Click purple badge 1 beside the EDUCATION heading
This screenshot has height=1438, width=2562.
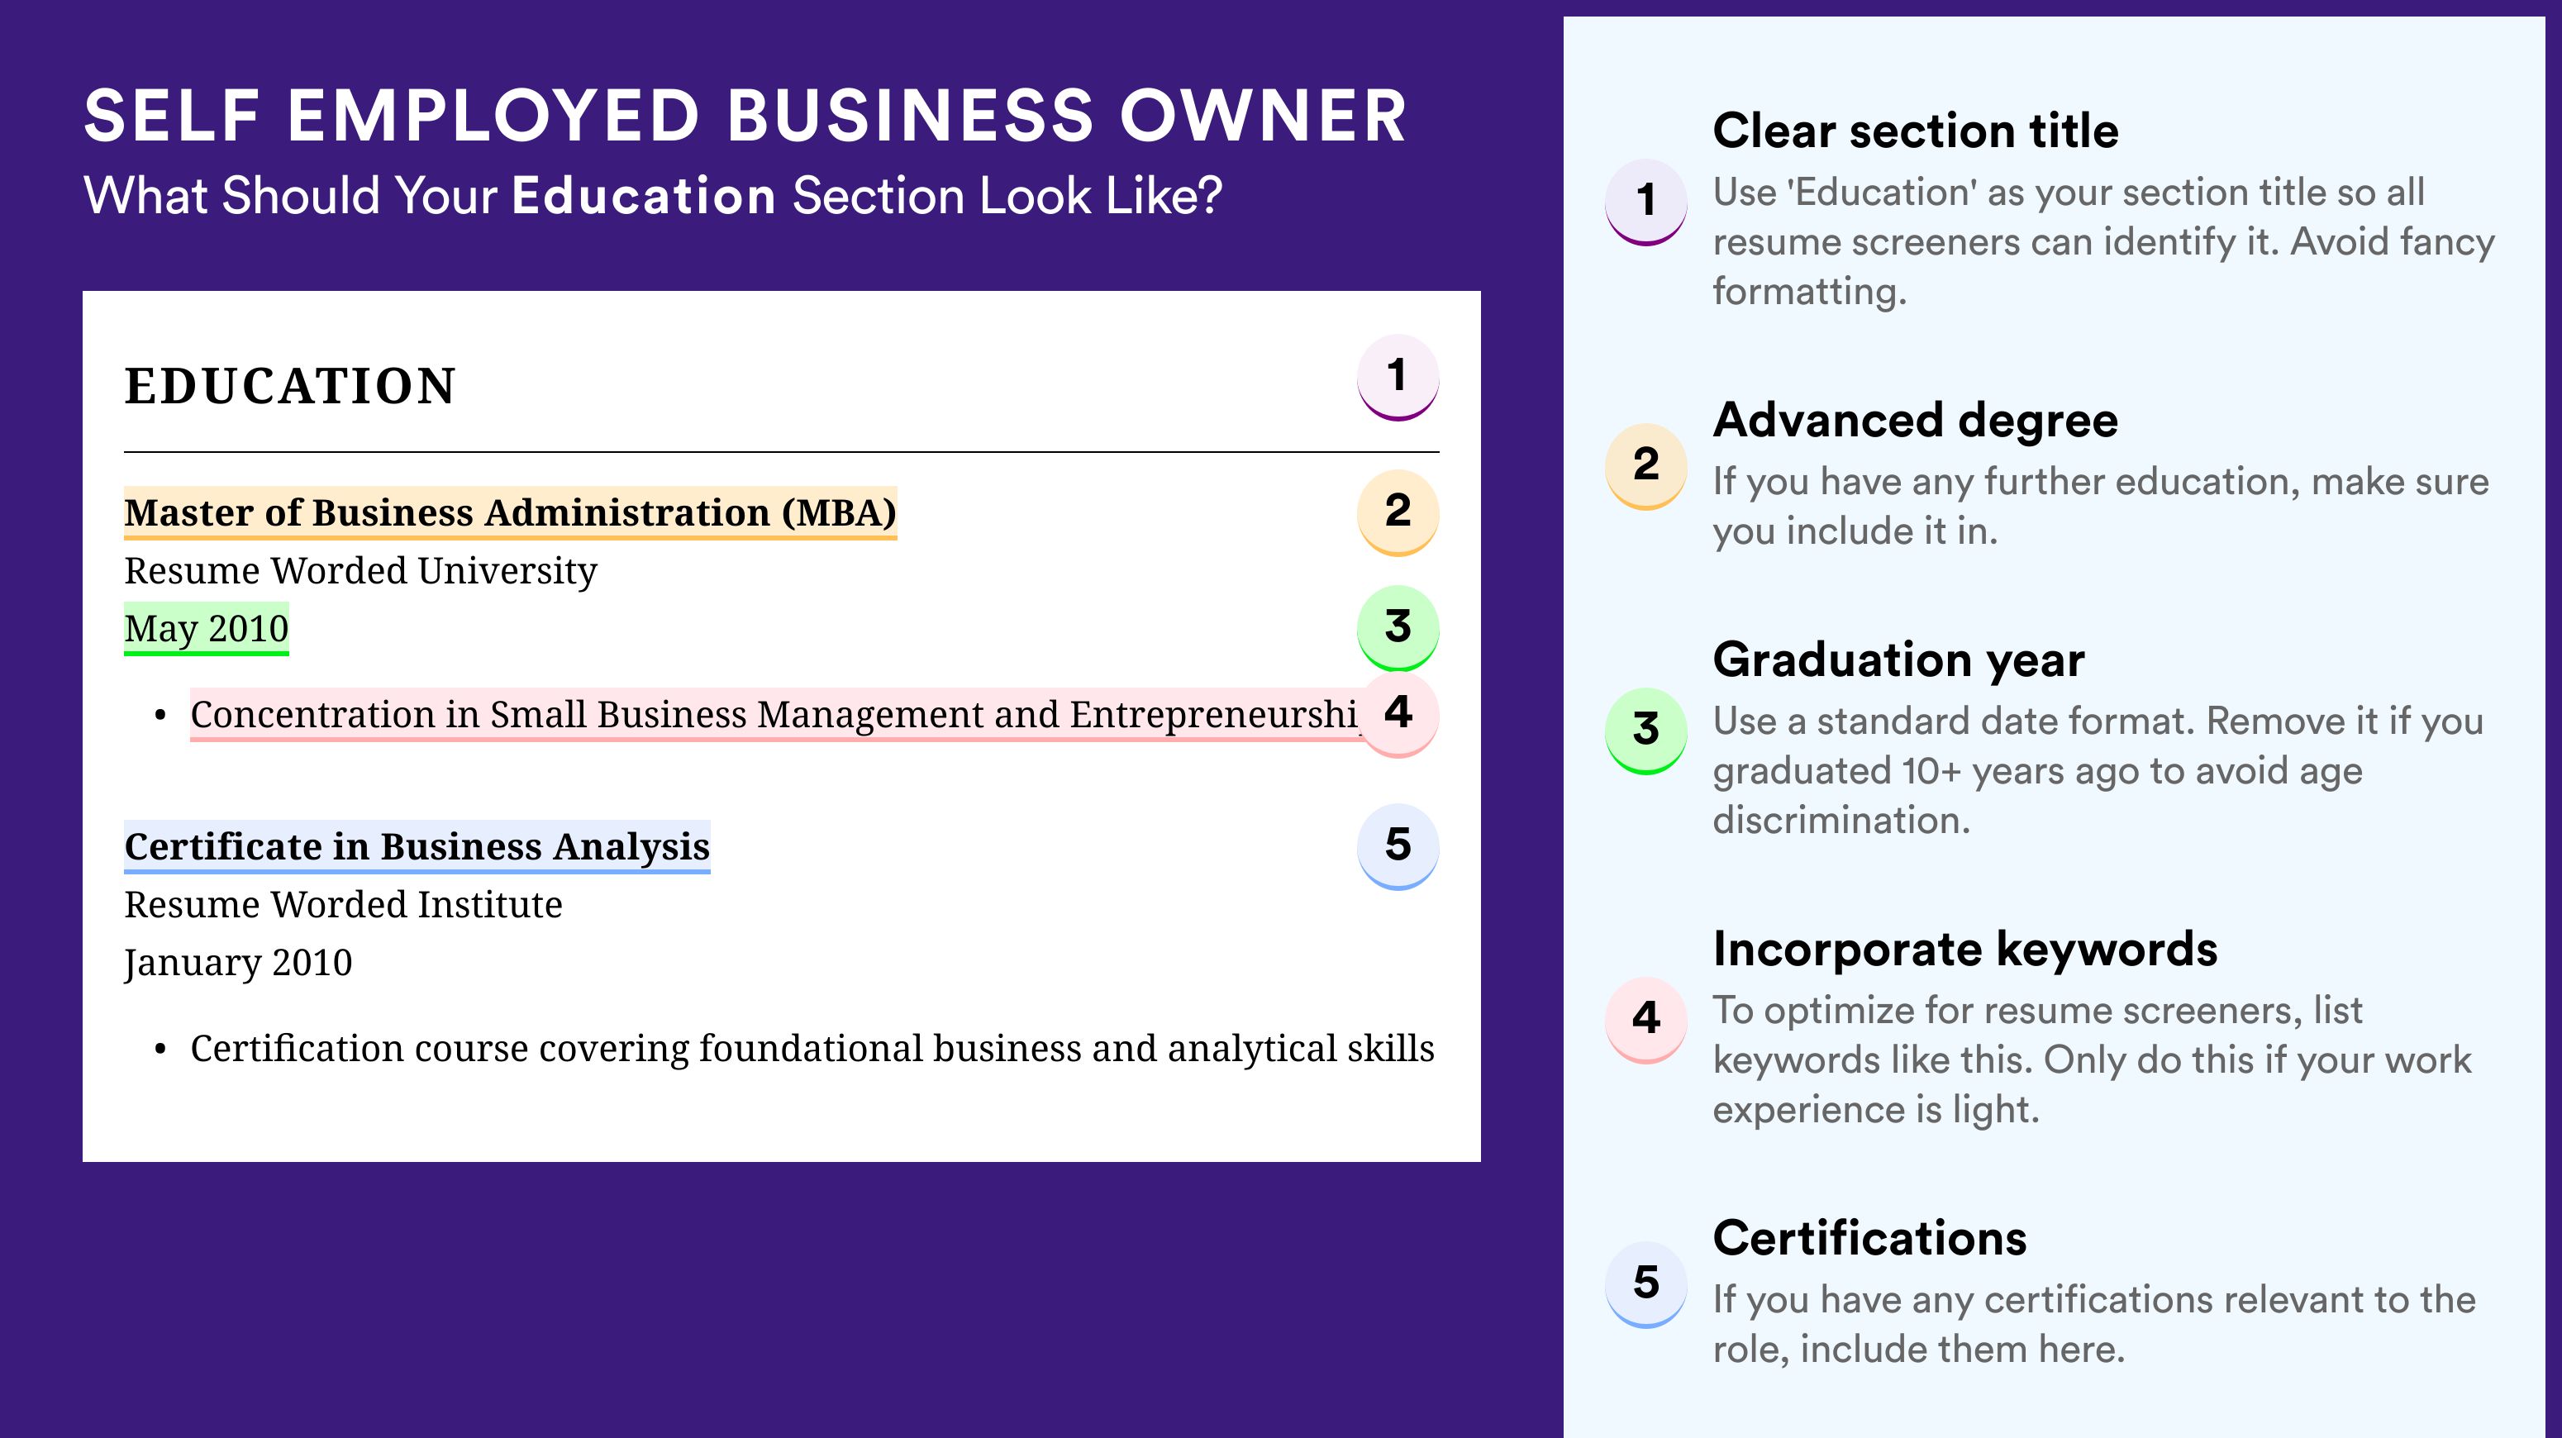(x=1398, y=376)
